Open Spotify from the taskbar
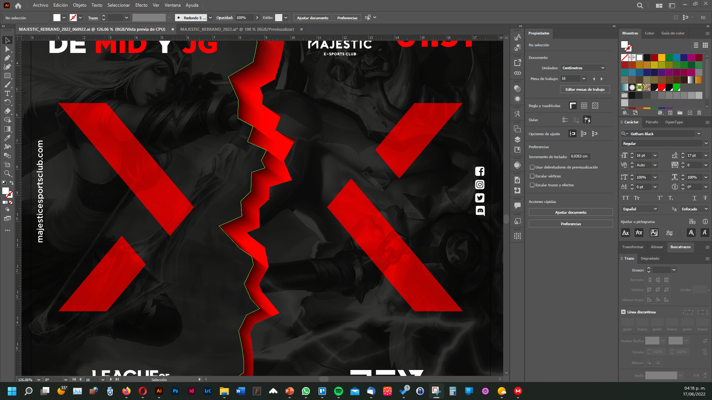The width and height of the screenshot is (712, 400). [339, 391]
